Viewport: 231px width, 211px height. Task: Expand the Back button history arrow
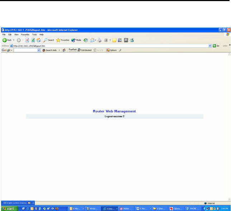pyautogui.click(x=14, y=40)
